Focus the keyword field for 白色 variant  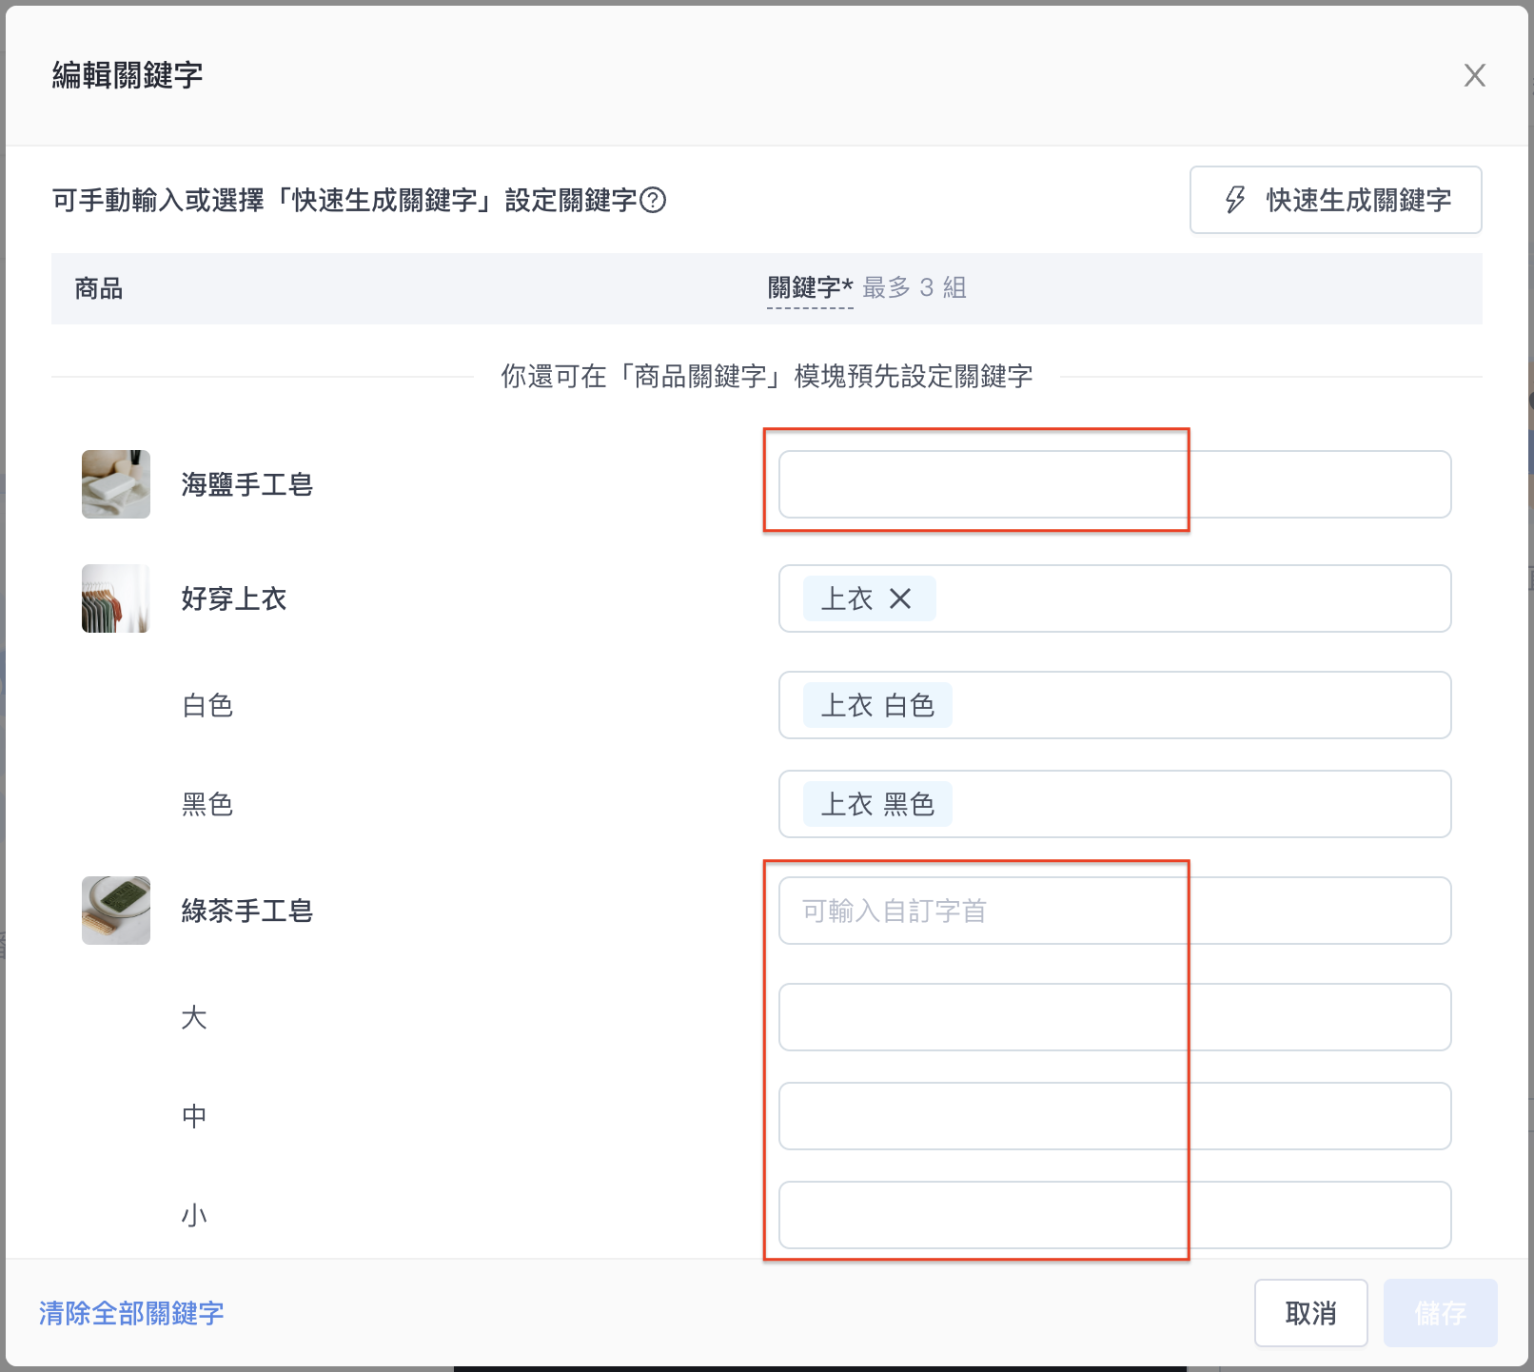tap(1114, 705)
